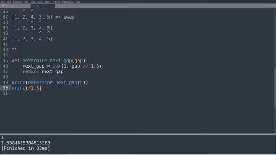
Task: Click the argument '5' on line 49
Action: (82, 82)
